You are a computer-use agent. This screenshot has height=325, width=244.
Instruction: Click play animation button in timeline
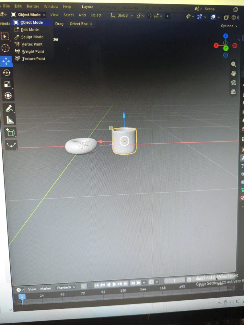click(114, 284)
